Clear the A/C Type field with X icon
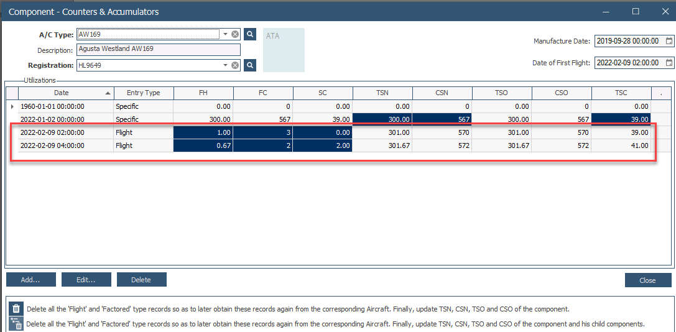Screen dimensions: 676x332 point(235,35)
